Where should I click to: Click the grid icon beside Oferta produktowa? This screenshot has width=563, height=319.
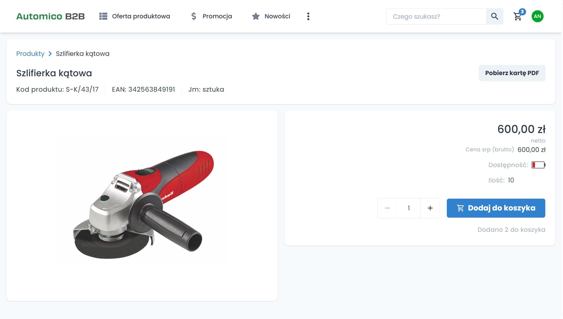point(103,16)
